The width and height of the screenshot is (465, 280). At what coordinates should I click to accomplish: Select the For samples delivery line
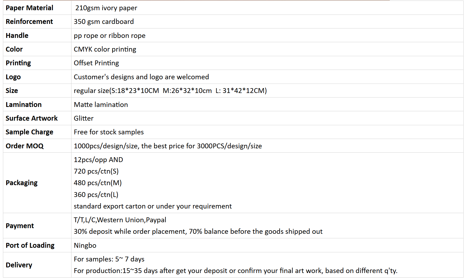[x=109, y=259]
